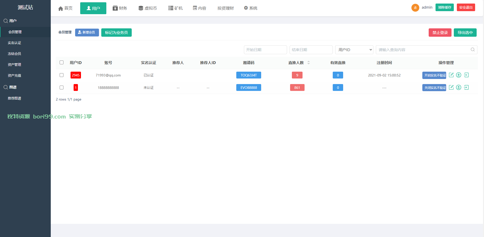Viewport: 484px width, 237px height.
Task: Click the 有效直推 value for 18888888888
Action: point(338,88)
